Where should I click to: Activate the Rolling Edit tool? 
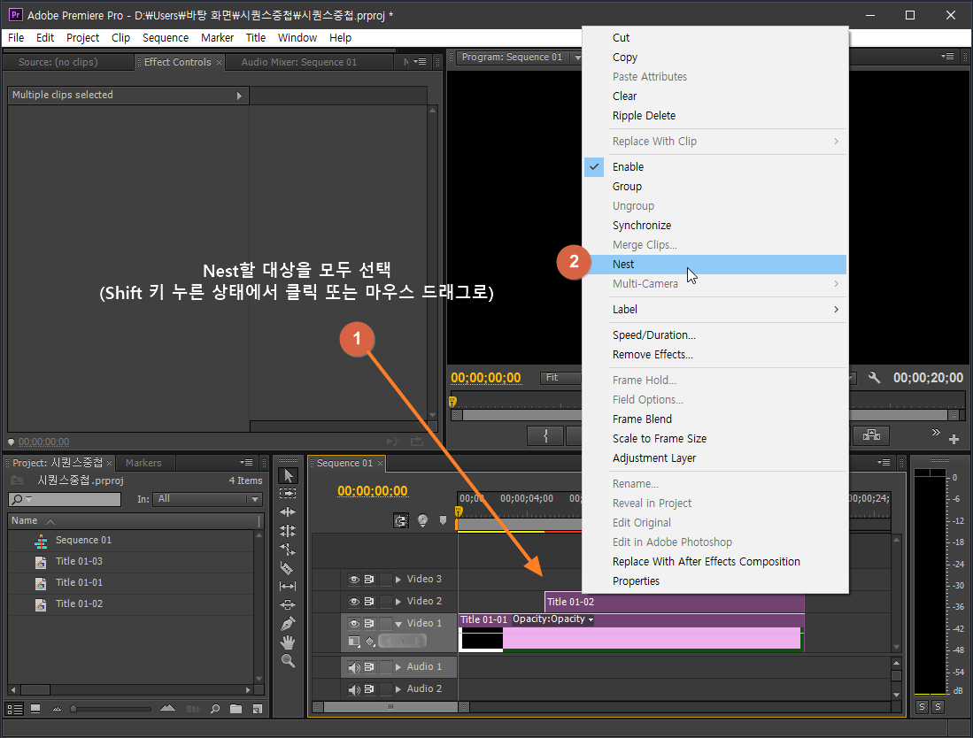point(288,531)
